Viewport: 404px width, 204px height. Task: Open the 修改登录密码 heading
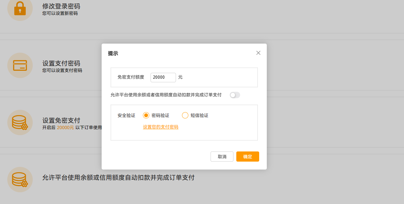click(61, 6)
